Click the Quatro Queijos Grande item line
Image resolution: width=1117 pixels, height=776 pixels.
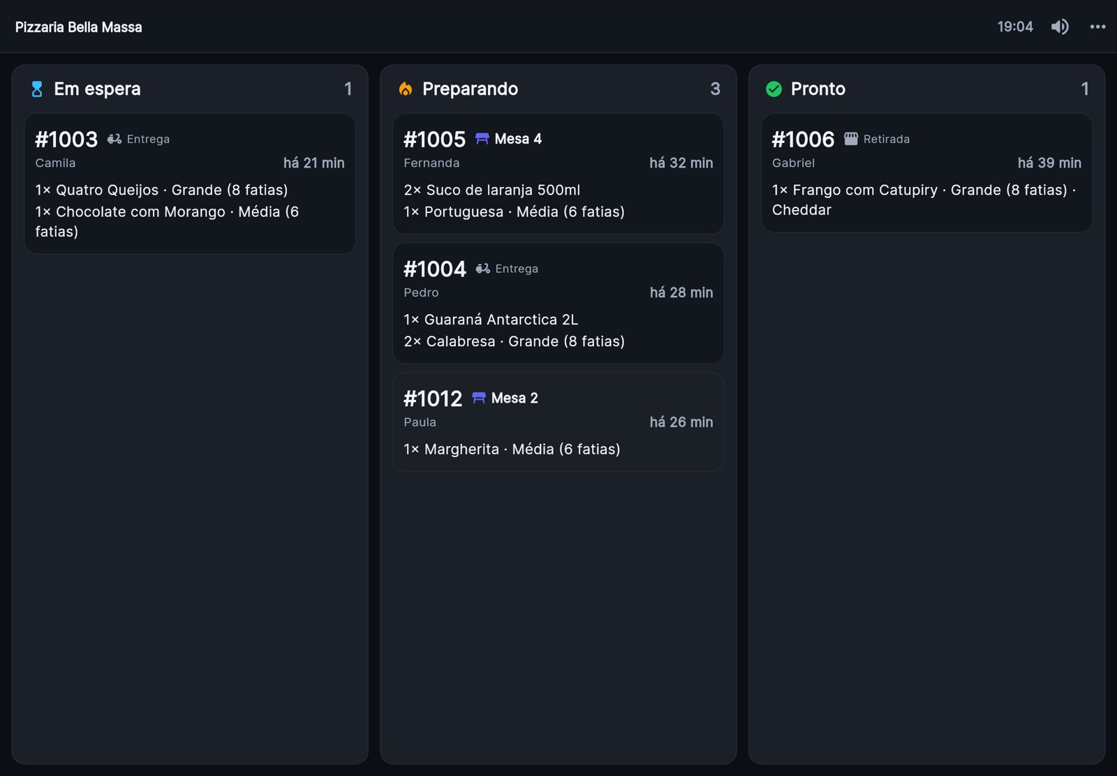click(161, 190)
